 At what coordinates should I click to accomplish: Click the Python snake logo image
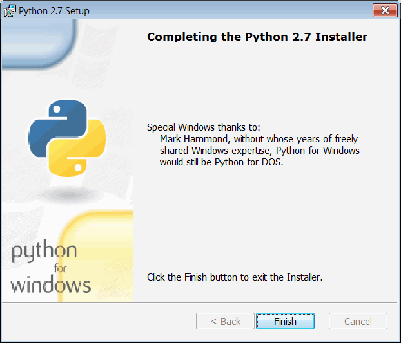coord(67,138)
